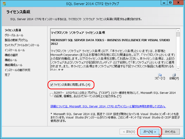Select the 製品の更新プログラム step in sidebar
This screenshot has height=139, width=185.
(x=16, y=40)
